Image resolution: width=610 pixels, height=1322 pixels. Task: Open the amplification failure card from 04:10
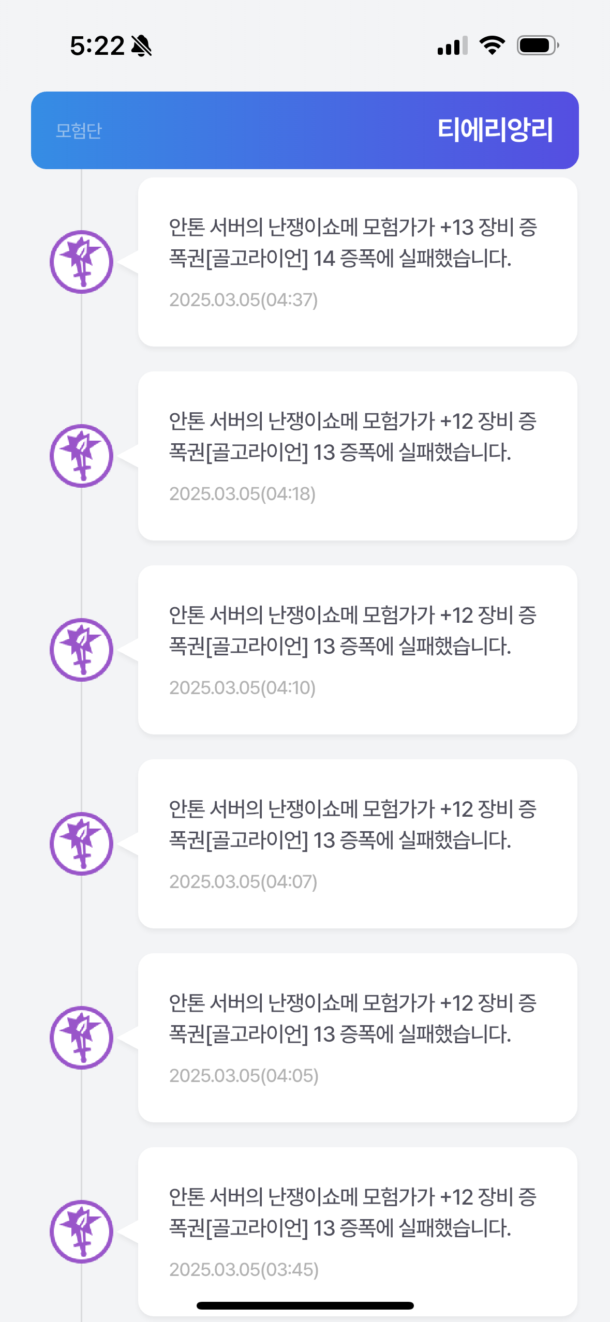click(357, 650)
